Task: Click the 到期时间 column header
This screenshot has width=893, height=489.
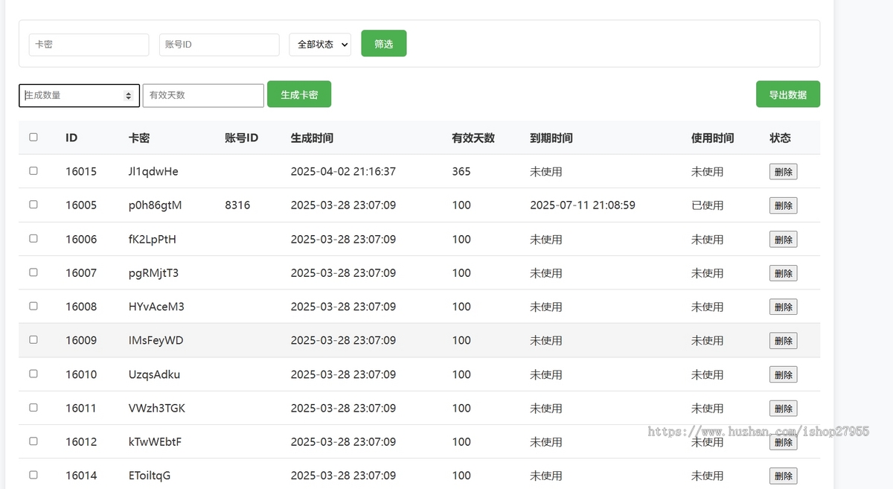Action: tap(551, 138)
